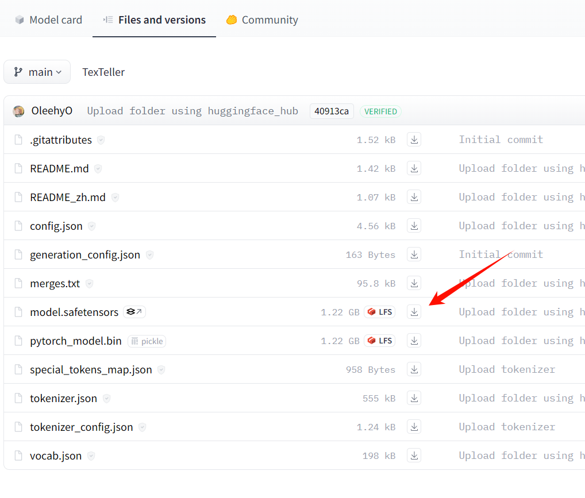Open the Upload folder commit for README.md

point(522,168)
